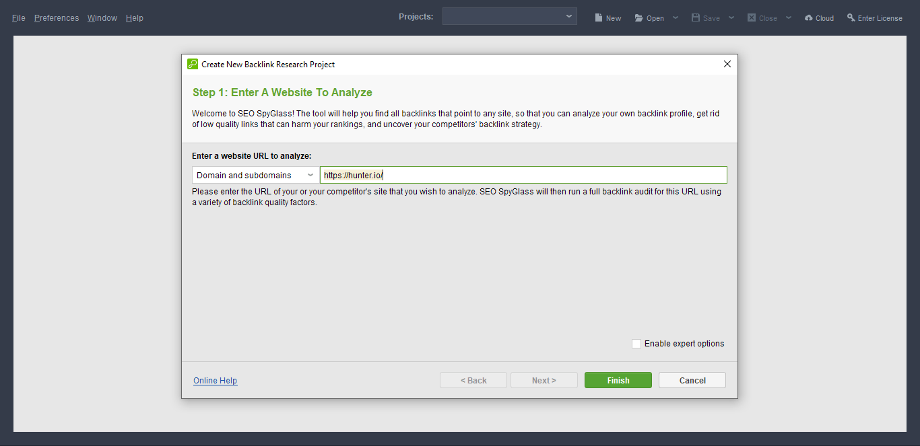The image size is (920, 446).
Task: Click the Enter License key icon
Action: pos(851,18)
